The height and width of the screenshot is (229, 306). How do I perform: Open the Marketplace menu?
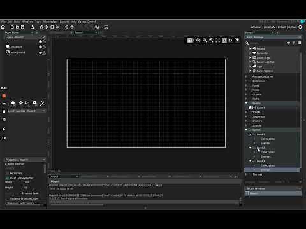tap(50, 22)
